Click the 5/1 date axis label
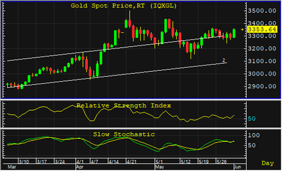282x171 pixels. (159, 162)
